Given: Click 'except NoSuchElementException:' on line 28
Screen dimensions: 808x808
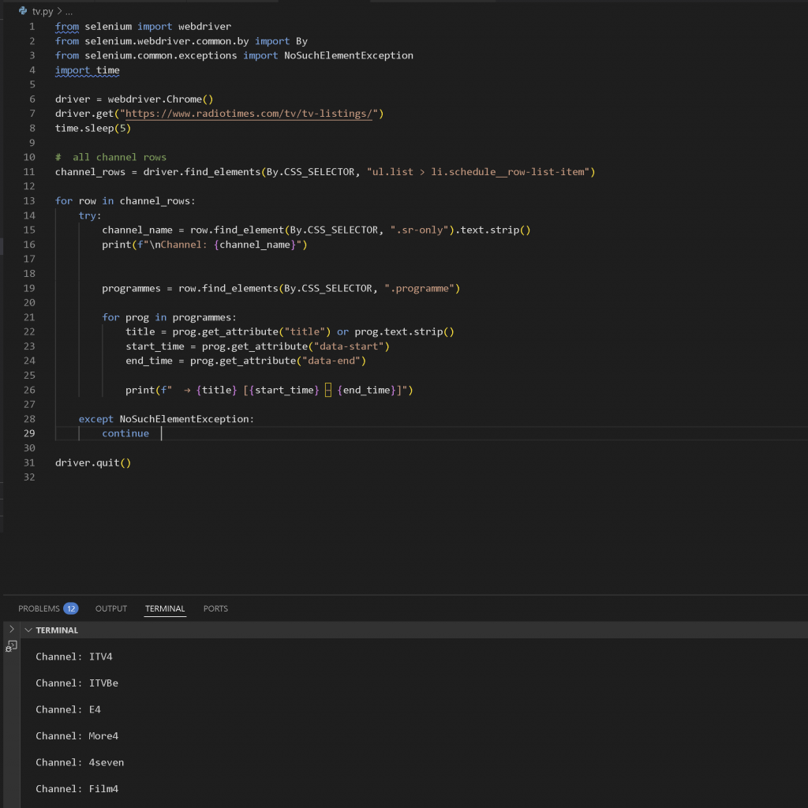Looking at the screenshot, I should (166, 419).
